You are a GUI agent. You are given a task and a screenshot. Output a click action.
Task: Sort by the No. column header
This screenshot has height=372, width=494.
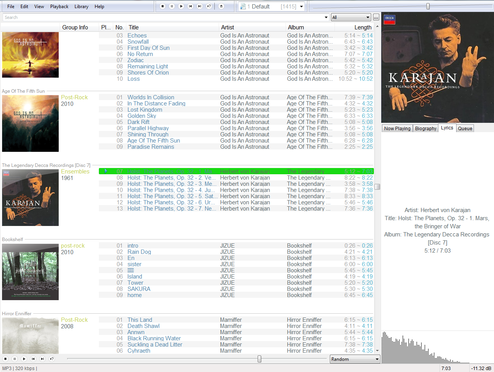(x=119, y=27)
